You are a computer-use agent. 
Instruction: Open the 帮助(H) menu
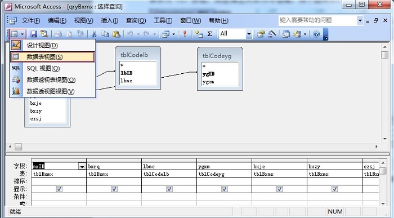click(x=218, y=20)
